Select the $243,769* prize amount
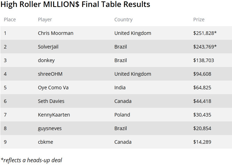The height and width of the screenshot is (165, 232). point(205,47)
